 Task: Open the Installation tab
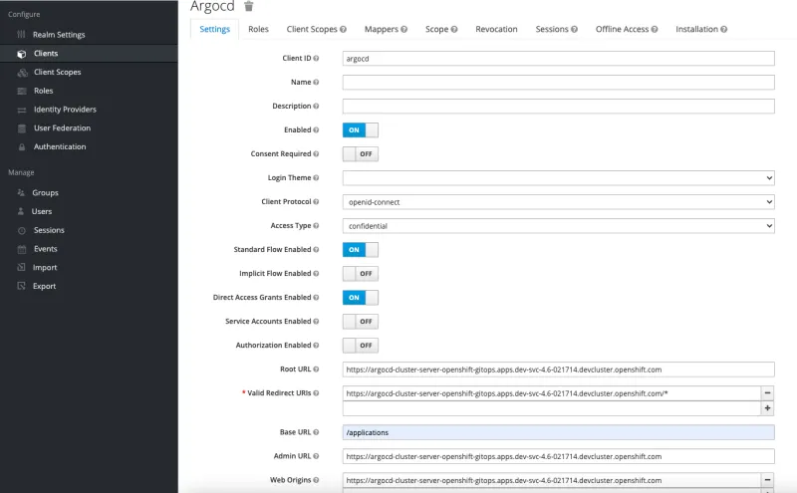(x=701, y=29)
